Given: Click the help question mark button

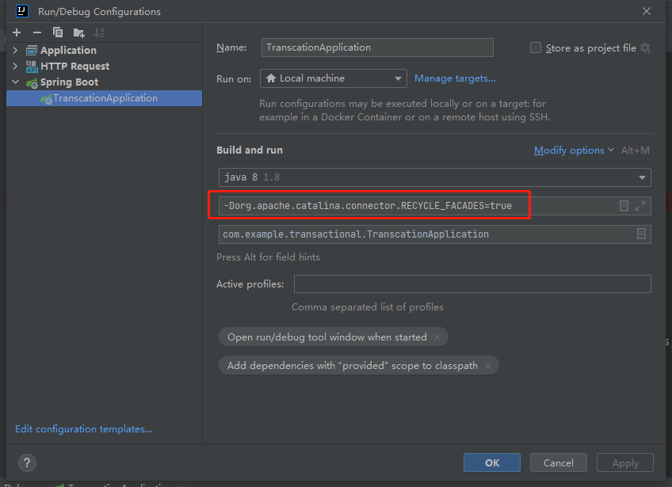Looking at the screenshot, I should tap(27, 463).
